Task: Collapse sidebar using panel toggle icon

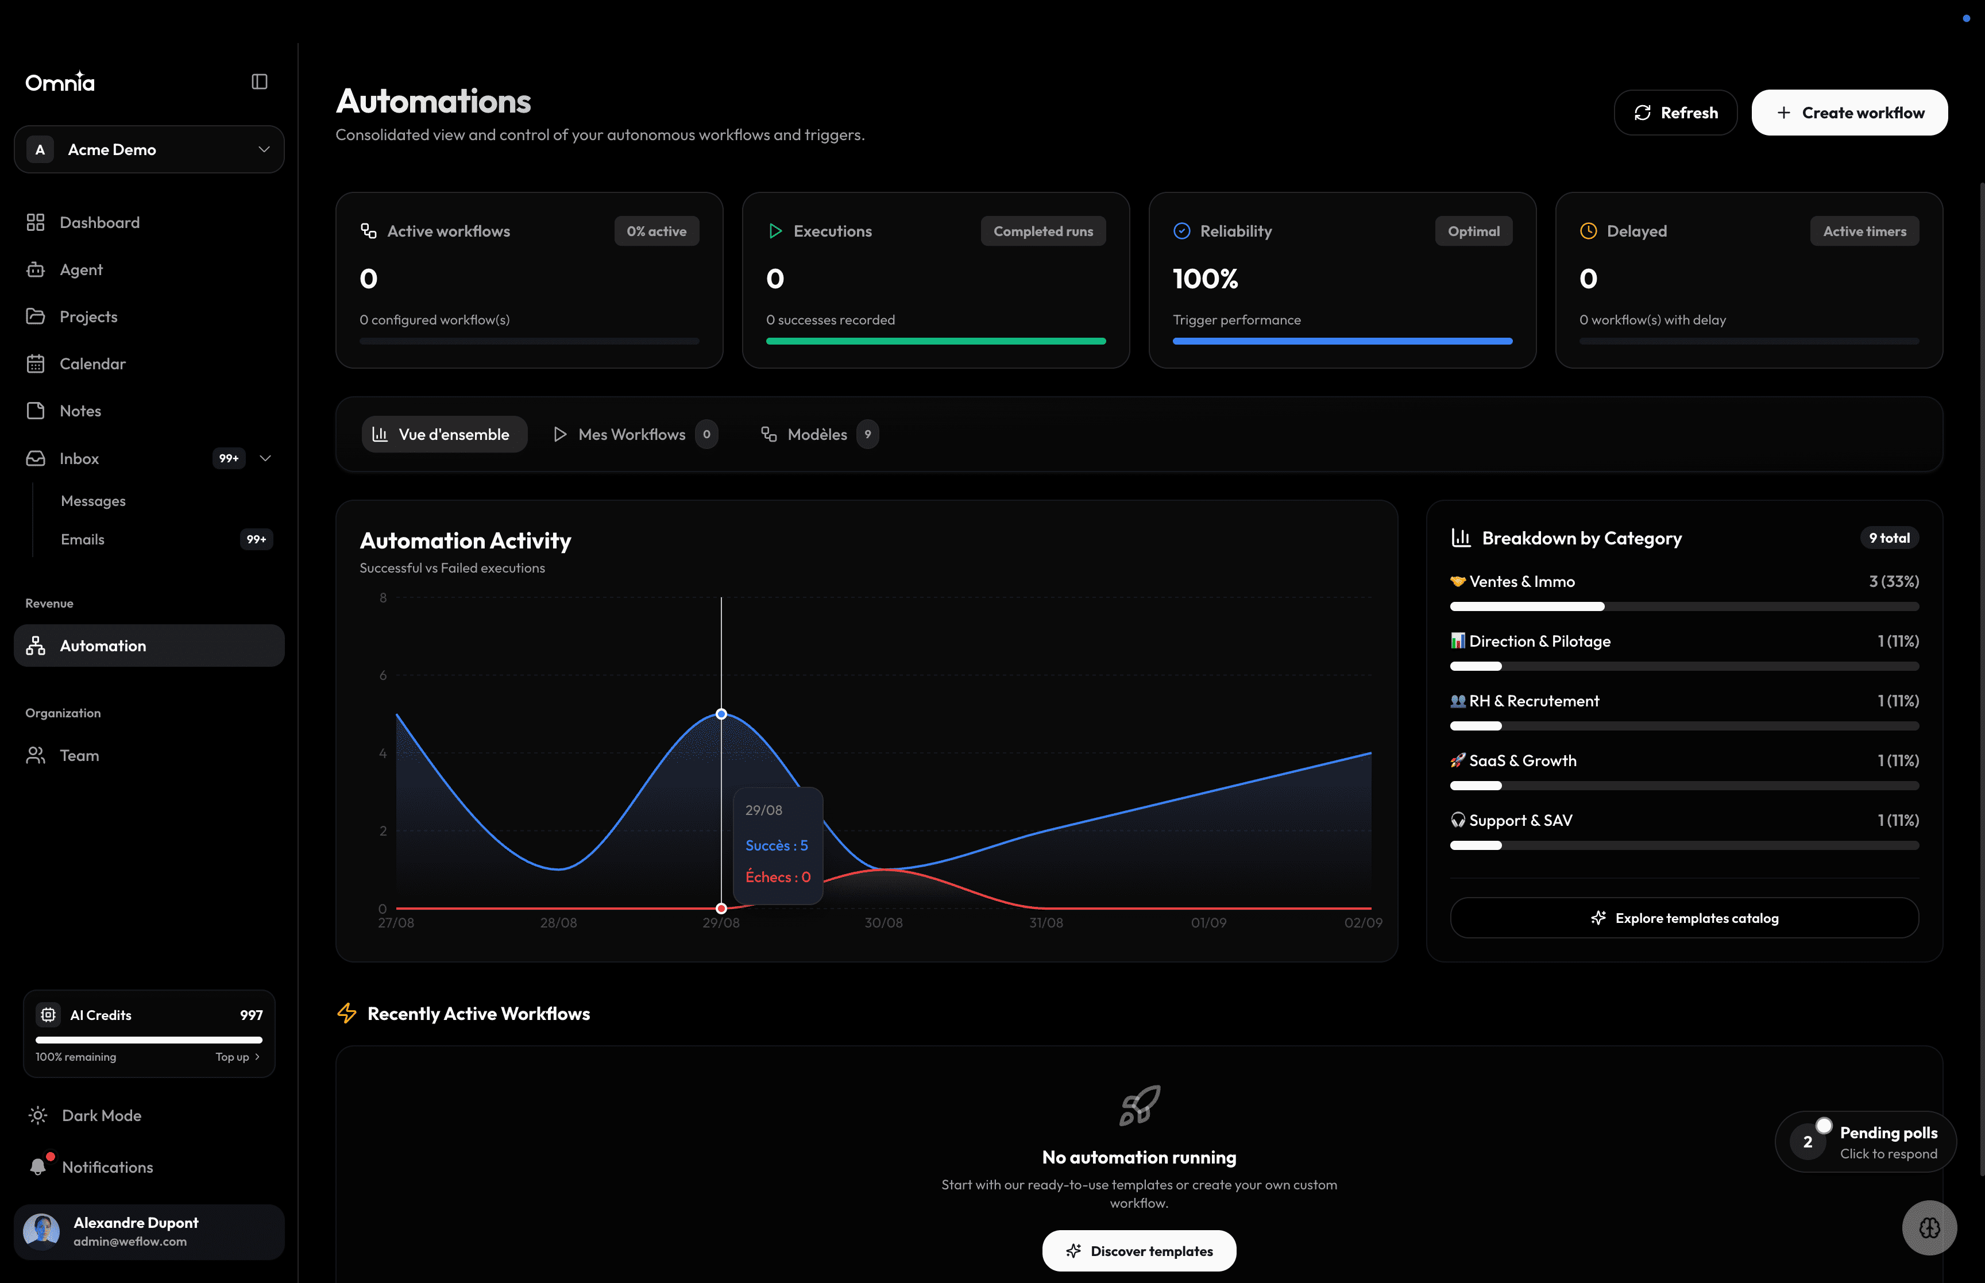Action: 259,82
